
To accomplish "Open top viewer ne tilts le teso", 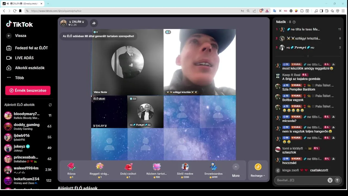I will (308, 29).
